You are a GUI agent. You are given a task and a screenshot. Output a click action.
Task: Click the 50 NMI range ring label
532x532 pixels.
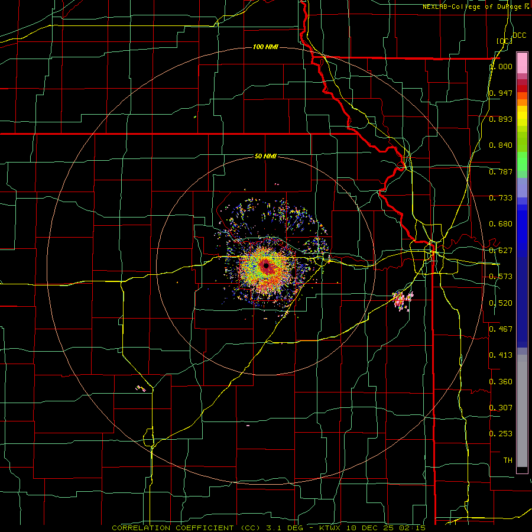(x=265, y=156)
